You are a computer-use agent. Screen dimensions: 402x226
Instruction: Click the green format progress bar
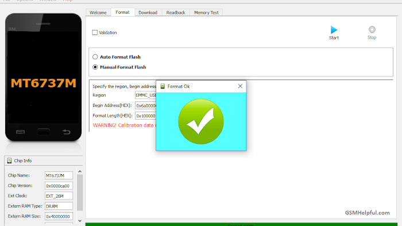pos(241,224)
